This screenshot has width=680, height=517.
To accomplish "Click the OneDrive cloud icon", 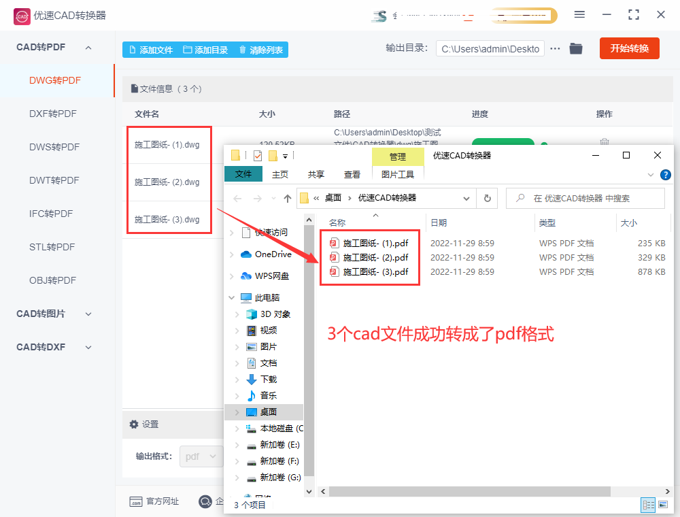I will click(246, 254).
